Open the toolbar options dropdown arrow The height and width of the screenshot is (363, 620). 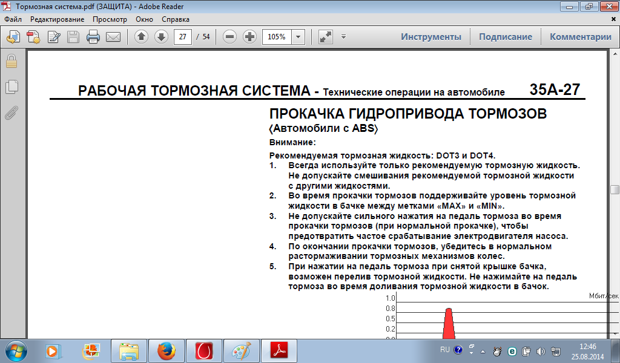click(x=343, y=36)
